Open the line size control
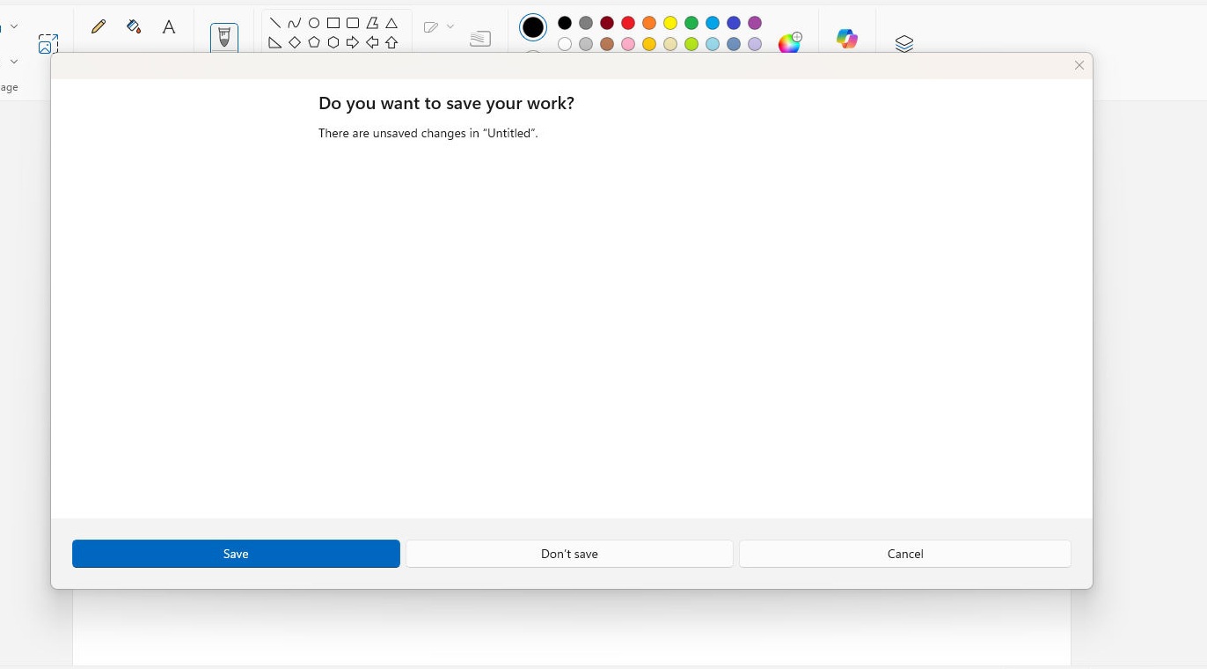The height and width of the screenshot is (669, 1207). click(x=480, y=39)
